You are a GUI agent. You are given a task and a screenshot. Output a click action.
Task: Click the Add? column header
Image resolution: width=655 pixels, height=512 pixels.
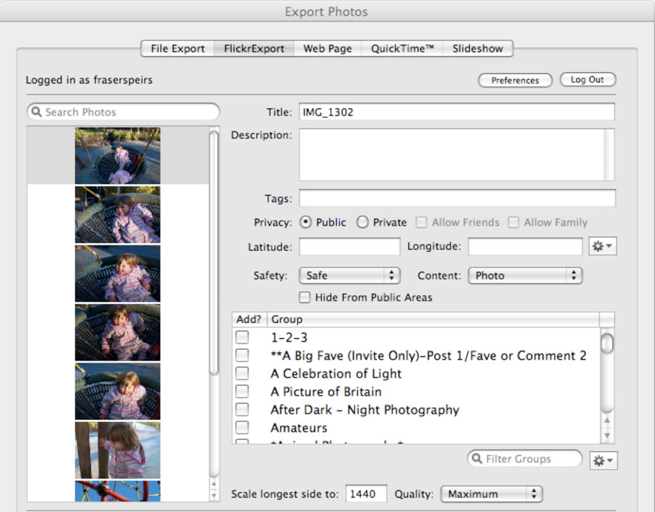click(249, 319)
